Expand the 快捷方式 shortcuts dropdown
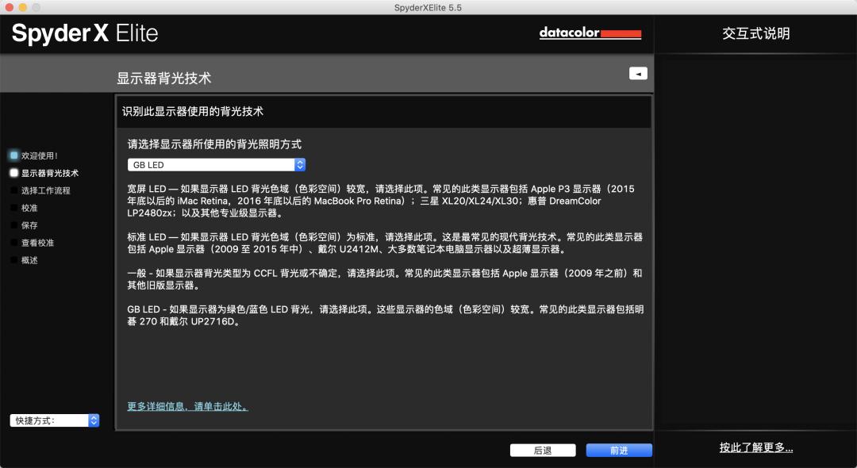This screenshot has height=468, width=857. pos(55,420)
